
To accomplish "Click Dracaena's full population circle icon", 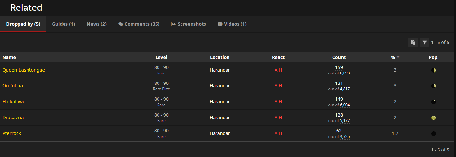I will click(434, 118).
